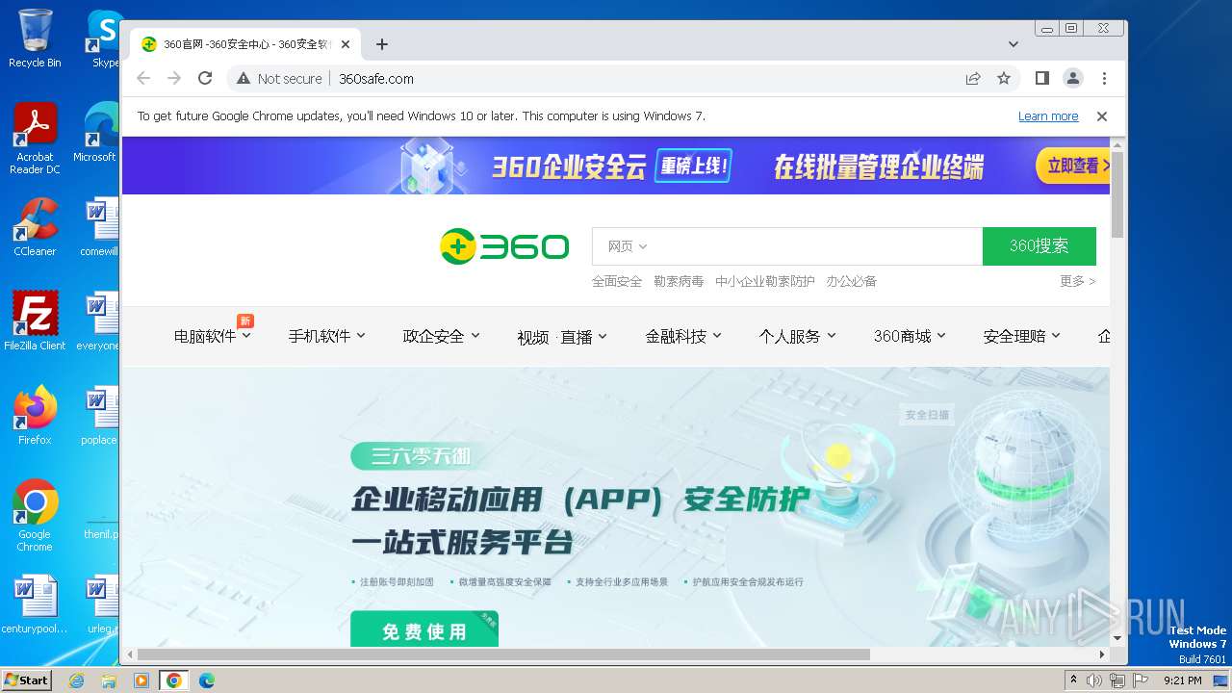This screenshot has width=1232, height=693.
Task: Open File Explorer from taskbar
Action: click(x=109, y=680)
